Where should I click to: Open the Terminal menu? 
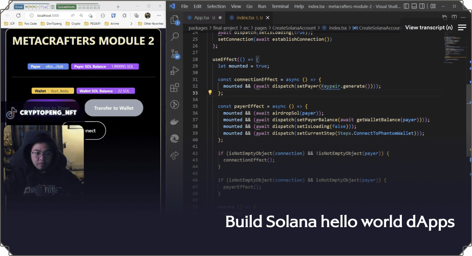[x=280, y=6]
